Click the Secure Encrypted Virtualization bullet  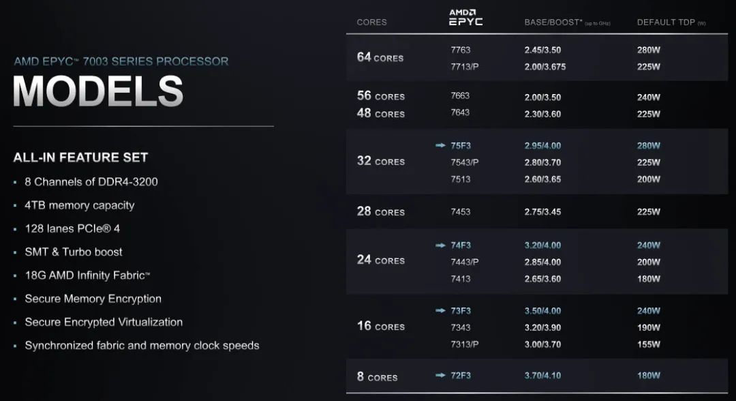(x=104, y=322)
